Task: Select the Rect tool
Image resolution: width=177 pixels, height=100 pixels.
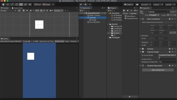Action: [21, 4]
